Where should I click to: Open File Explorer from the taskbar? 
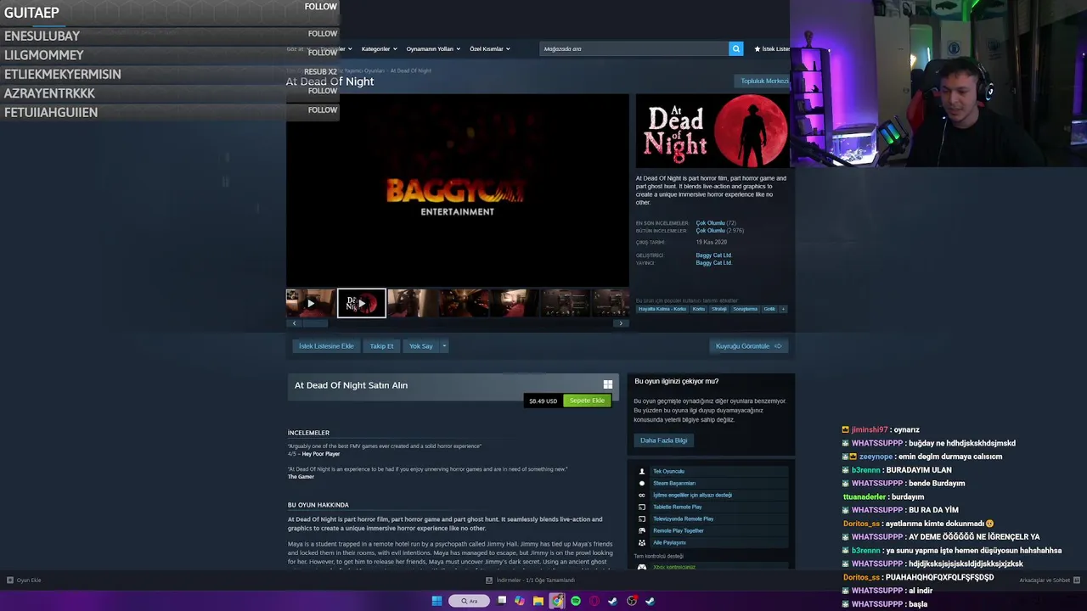coord(538,601)
